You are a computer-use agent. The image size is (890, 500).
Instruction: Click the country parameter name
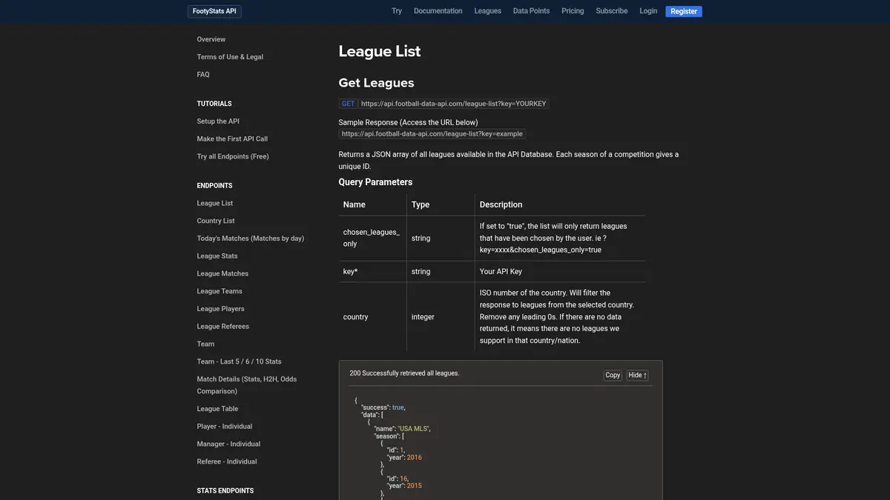point(356,317)
